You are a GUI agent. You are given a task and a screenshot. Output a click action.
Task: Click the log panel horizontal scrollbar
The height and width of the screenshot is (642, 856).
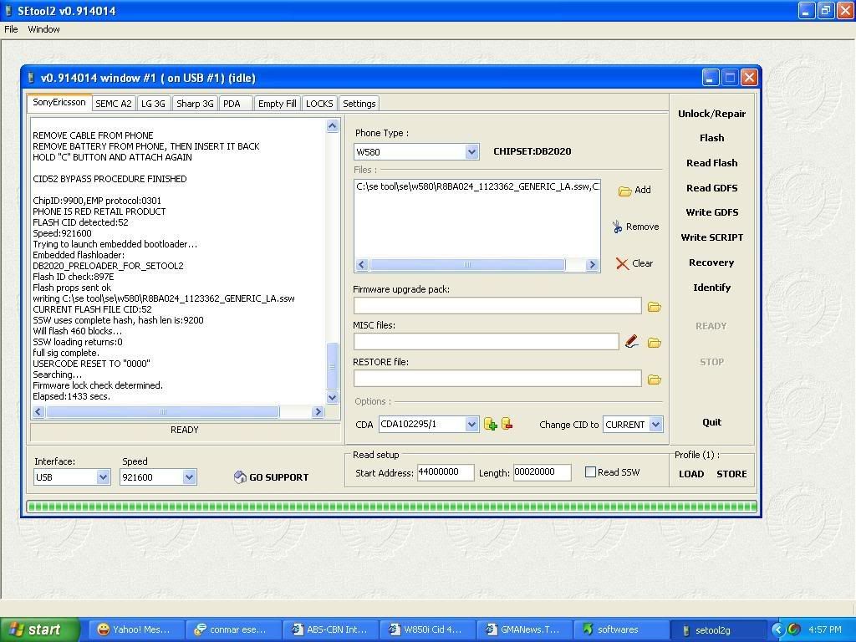click(x=178, y=411)
